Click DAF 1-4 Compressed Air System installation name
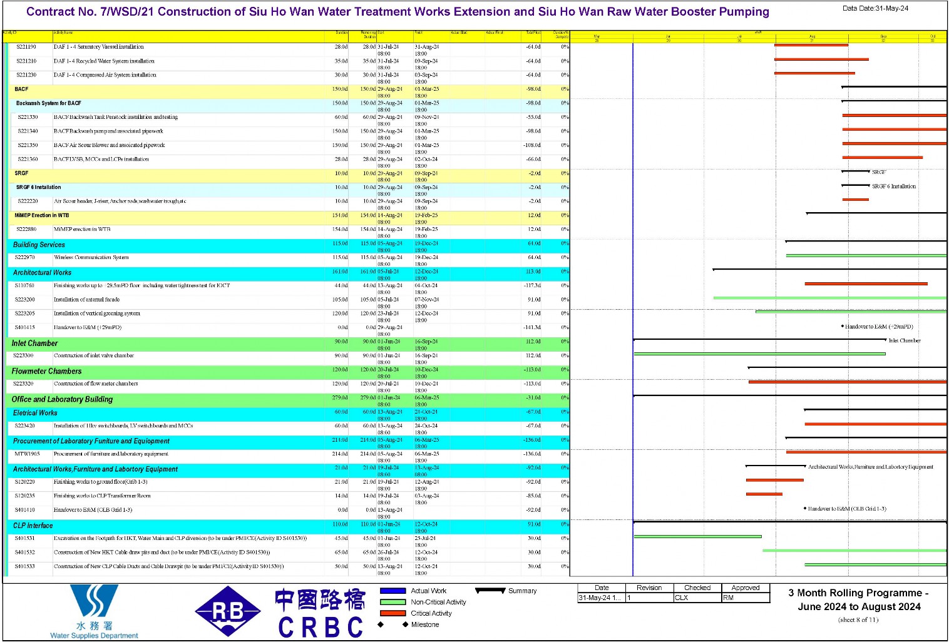The height and width of the screenshot is (642, 949). pyautogui.click(x=105, y=75)
